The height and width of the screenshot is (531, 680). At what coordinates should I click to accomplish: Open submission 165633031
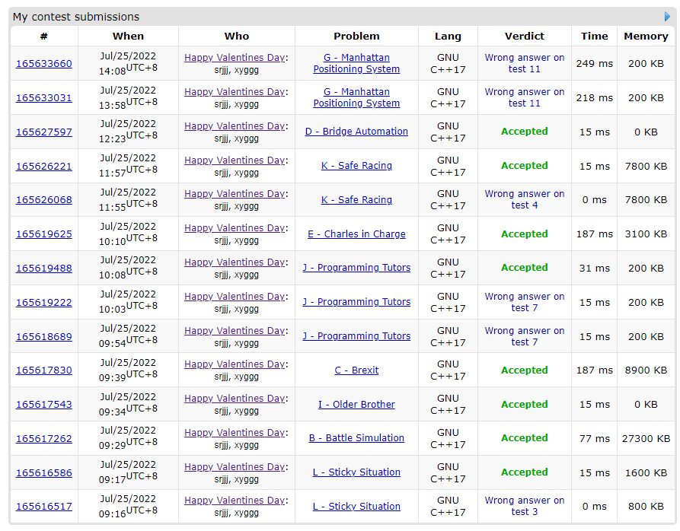coord(44,98)
